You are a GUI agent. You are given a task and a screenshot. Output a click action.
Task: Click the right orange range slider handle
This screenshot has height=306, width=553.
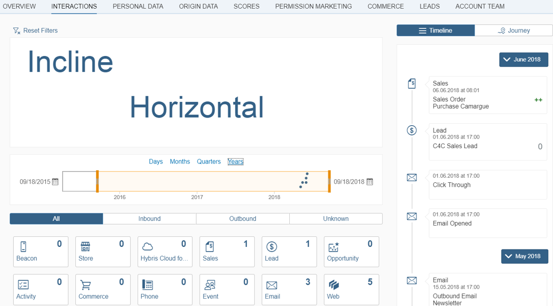[329, 181]
